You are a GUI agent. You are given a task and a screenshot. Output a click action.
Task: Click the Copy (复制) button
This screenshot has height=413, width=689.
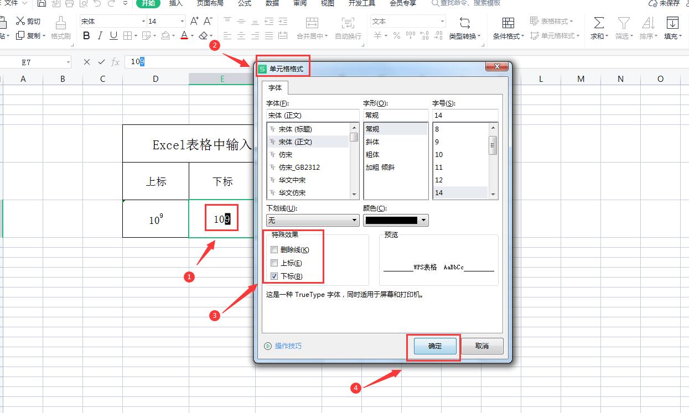[x=28, y=35]
